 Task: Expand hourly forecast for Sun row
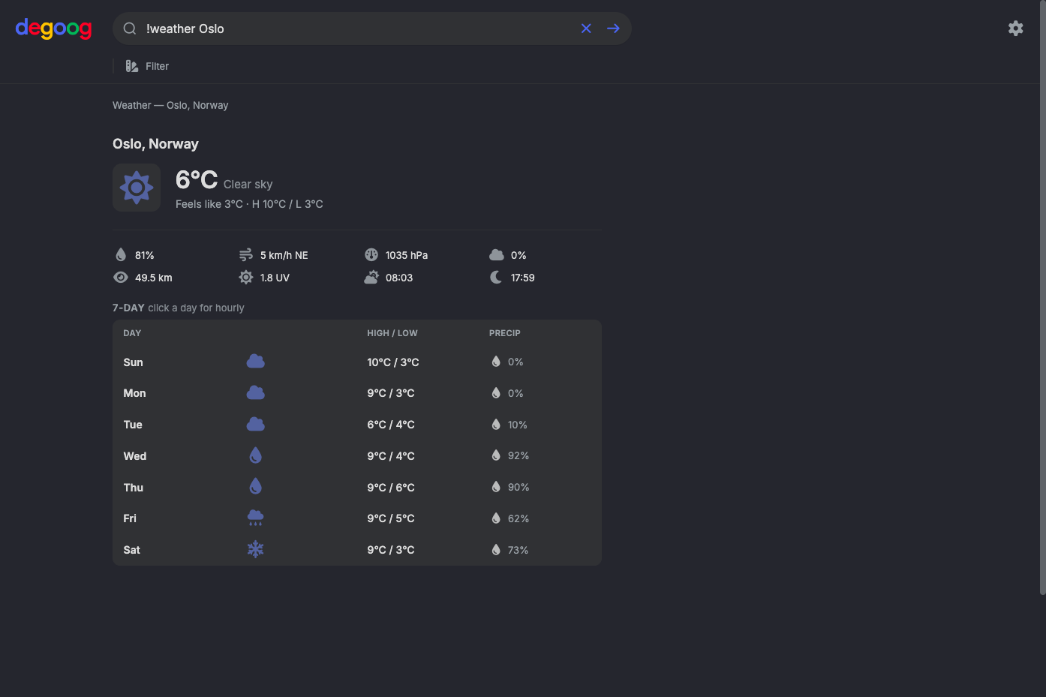[x=357, y=362]
